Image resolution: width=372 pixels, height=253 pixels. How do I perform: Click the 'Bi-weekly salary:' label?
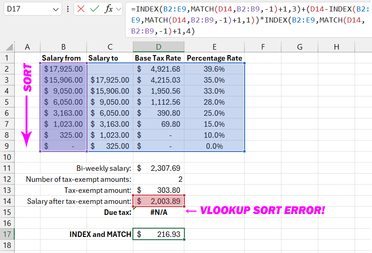point(103,168)
